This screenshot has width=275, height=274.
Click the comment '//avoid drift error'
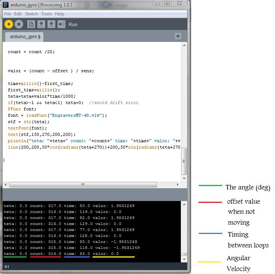coord(114,103)
